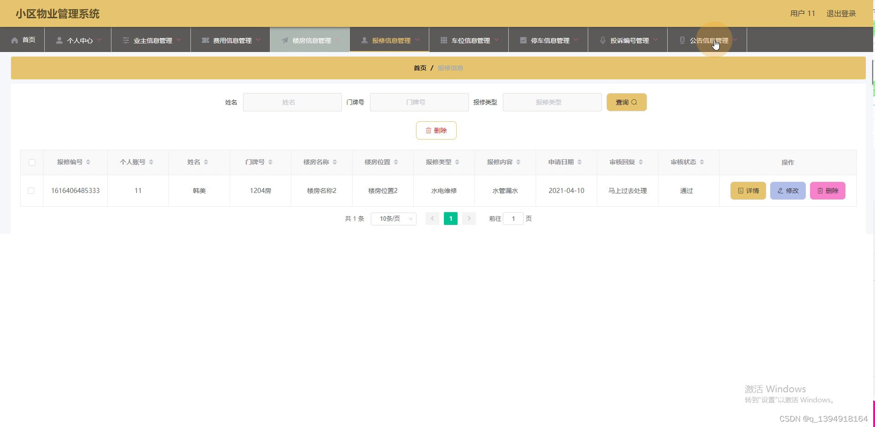
Task: Sort table by 报修编号 column
Action: click(x=88, y=162)
